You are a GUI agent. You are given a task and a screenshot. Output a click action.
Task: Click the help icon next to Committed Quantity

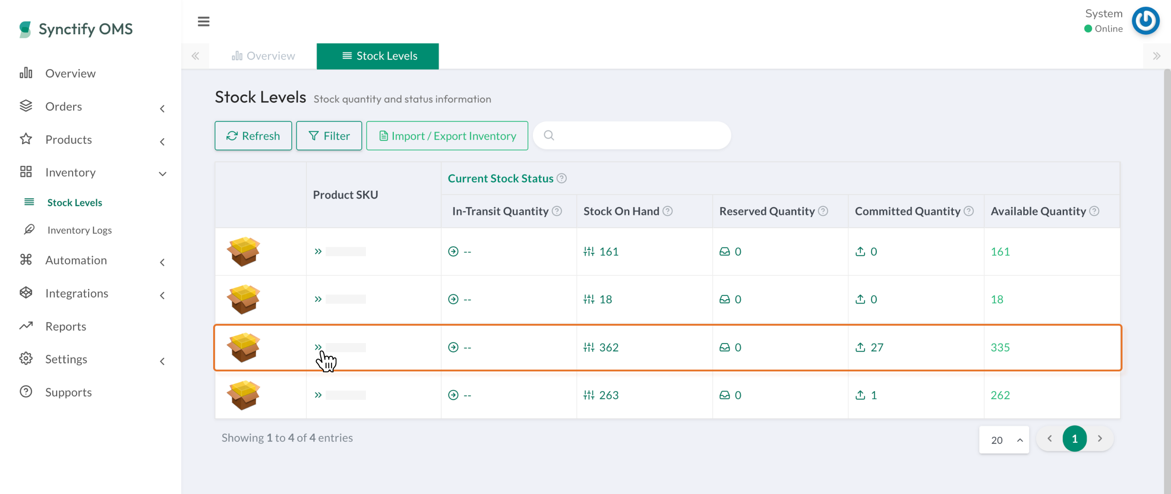(968, 211)
